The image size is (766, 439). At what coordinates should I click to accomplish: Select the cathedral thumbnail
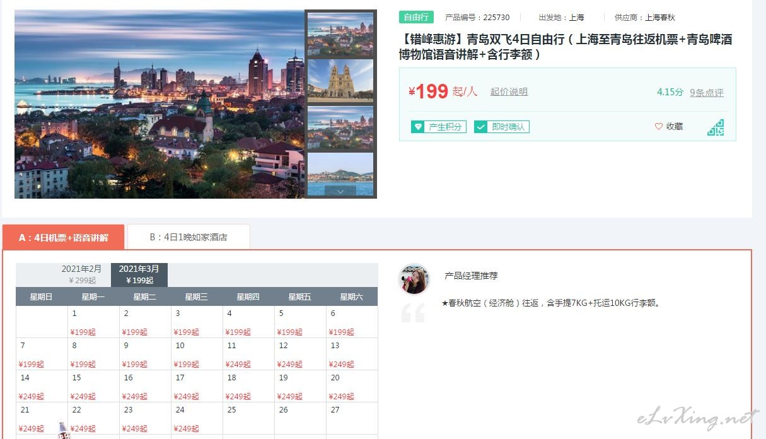(340, 81)
